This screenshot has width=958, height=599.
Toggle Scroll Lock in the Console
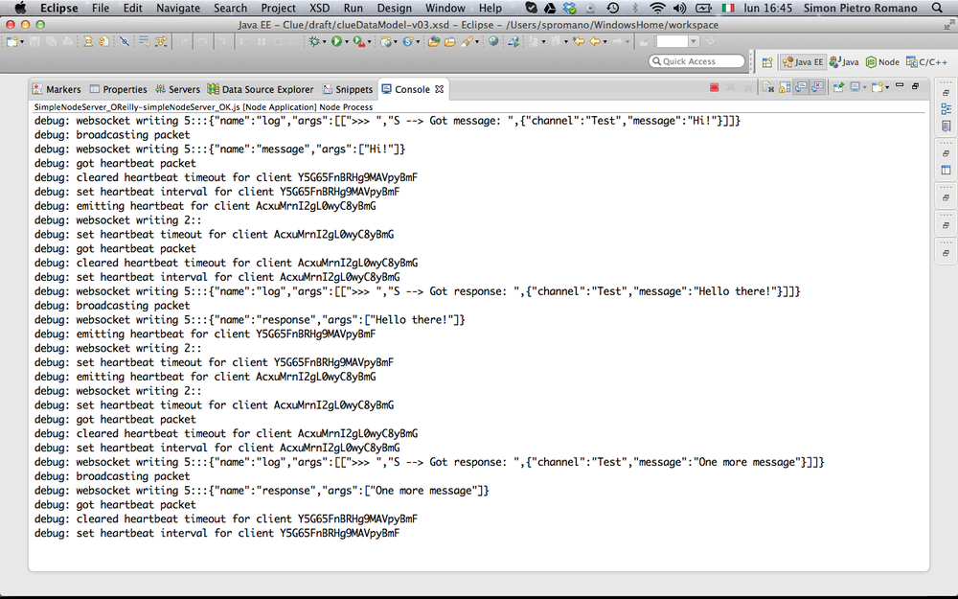point(785,88)
